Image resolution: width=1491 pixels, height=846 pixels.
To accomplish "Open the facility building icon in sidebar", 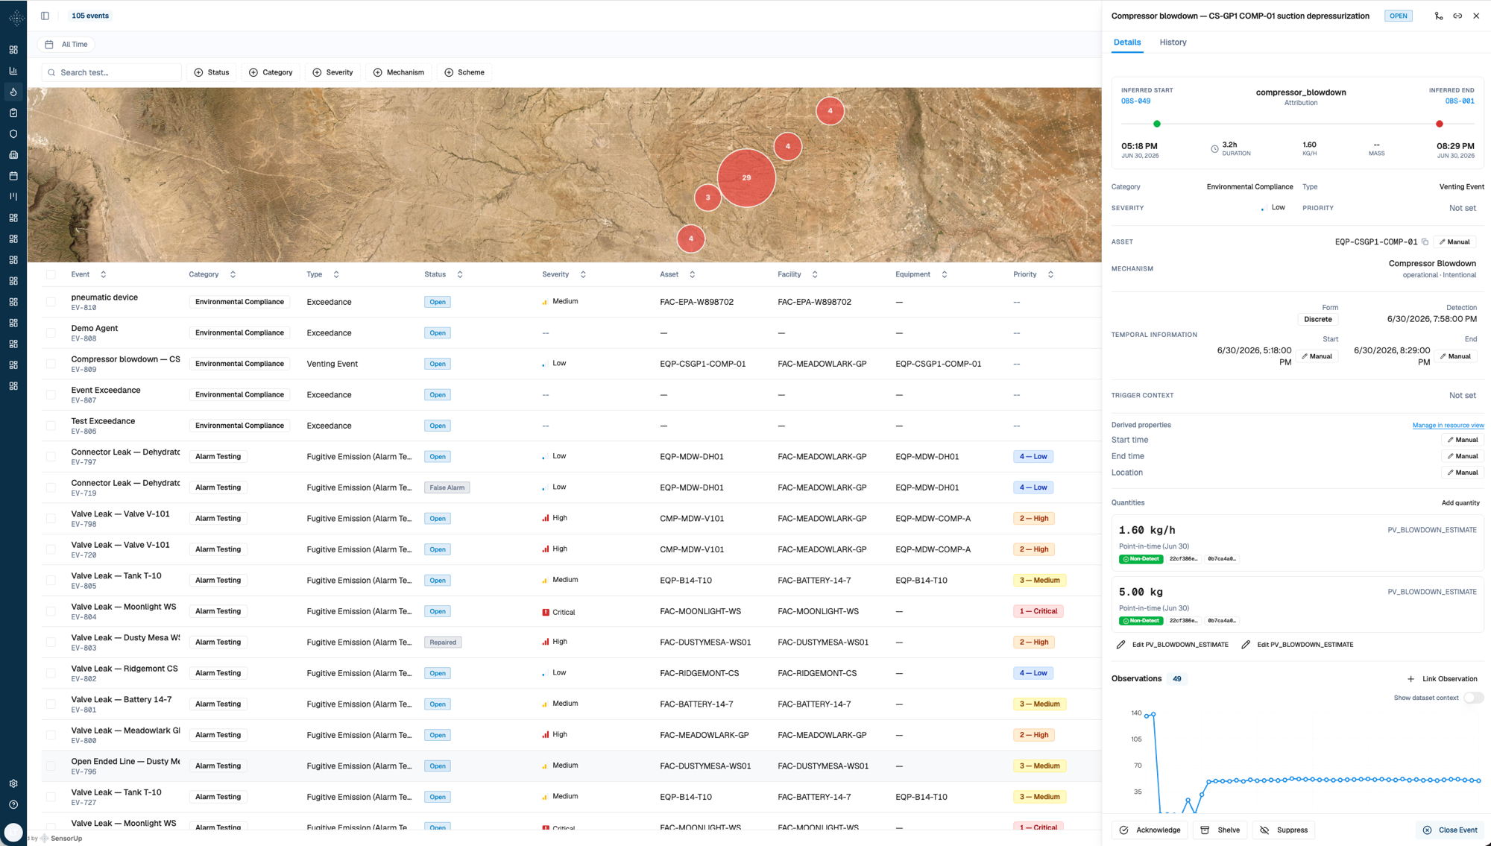I will pyautogui.click(x=13, y=155).
